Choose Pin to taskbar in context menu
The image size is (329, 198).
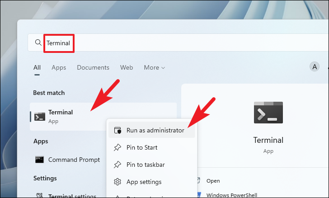coord(152,165)
